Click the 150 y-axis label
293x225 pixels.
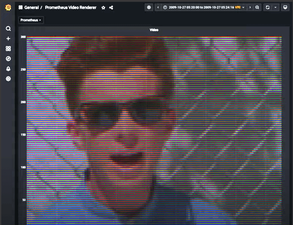tap(23, 135)
